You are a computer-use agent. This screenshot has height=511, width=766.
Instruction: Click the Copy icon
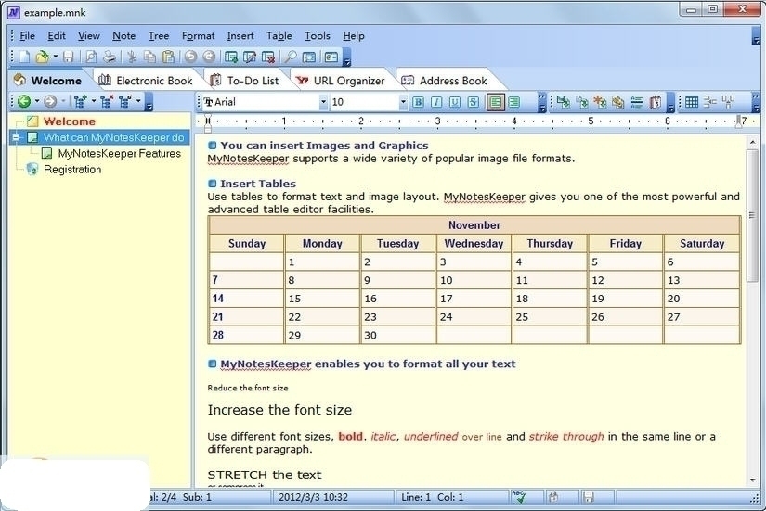pos(149,57)
